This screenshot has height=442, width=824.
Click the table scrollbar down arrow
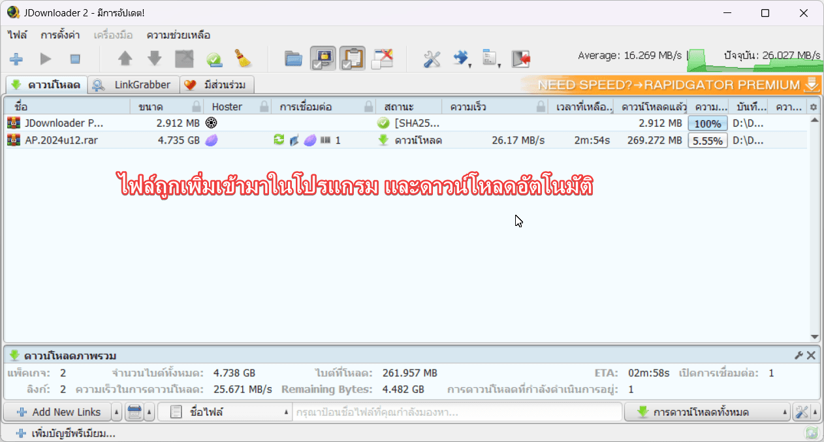click(814, 337)
